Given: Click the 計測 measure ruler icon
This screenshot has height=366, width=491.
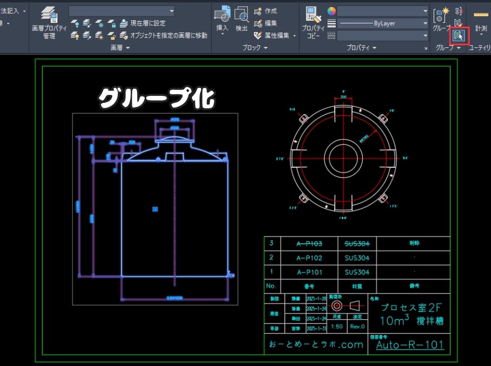Looking at the screenshot, I should point(481,15).
